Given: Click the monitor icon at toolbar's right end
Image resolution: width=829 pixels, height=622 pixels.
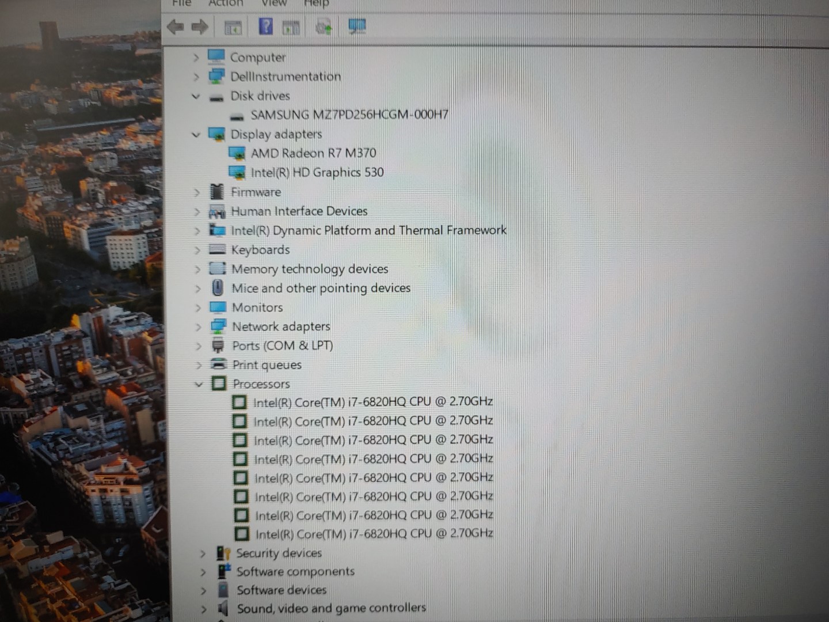Looking at the screenshot, I should pyautogui.click(x=357, y=26).
